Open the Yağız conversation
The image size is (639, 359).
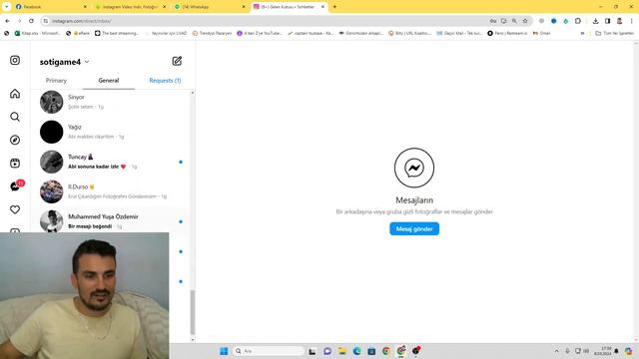click(x=110, y=132)
